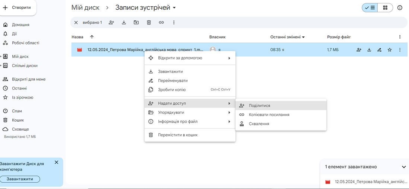Viewport: 409px width, 189px height.
Task: Collapse the 1 елемент завантажено panel
Action: (x=403, y=167)
